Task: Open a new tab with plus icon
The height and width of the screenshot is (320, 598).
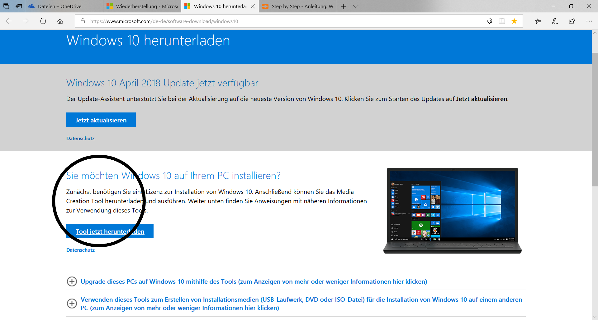Action: pyautogui.click(x=343, y=6)
